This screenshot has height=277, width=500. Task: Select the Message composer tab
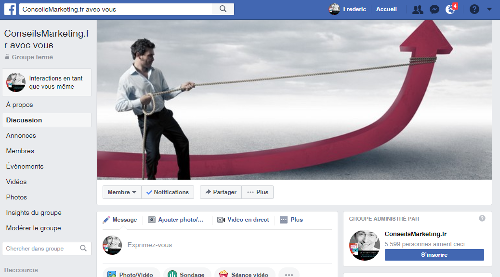(120, 220)
